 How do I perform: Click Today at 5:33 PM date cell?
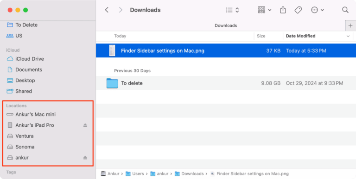(306, 51)
